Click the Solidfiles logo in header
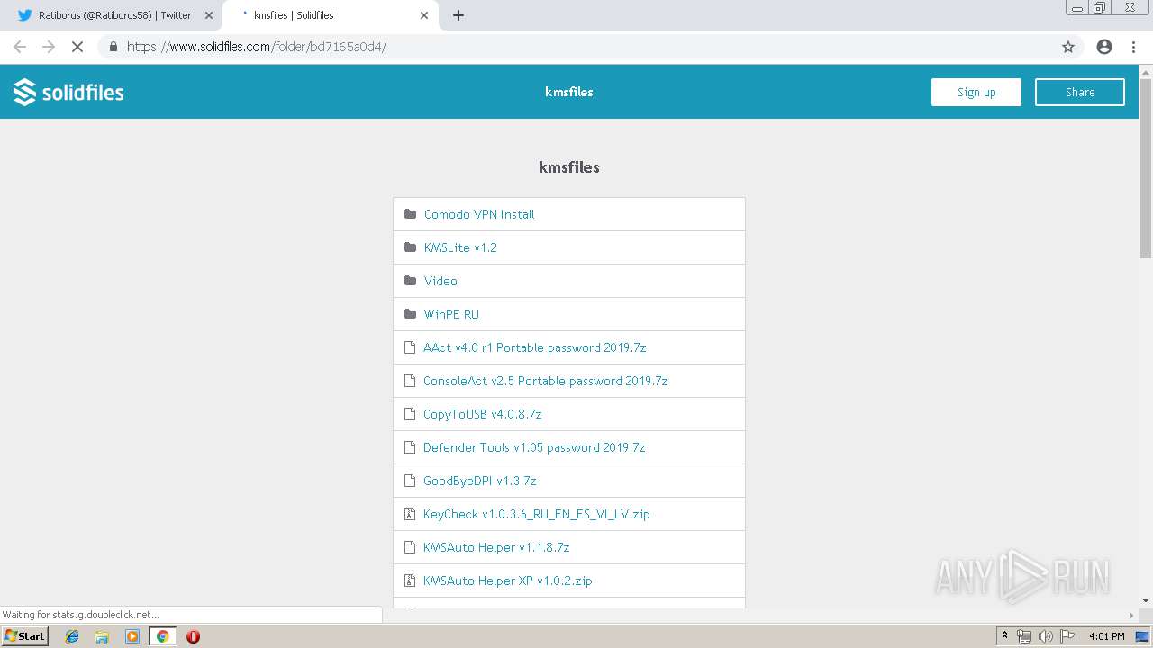1153x648 pixels. tap(68, 92)
